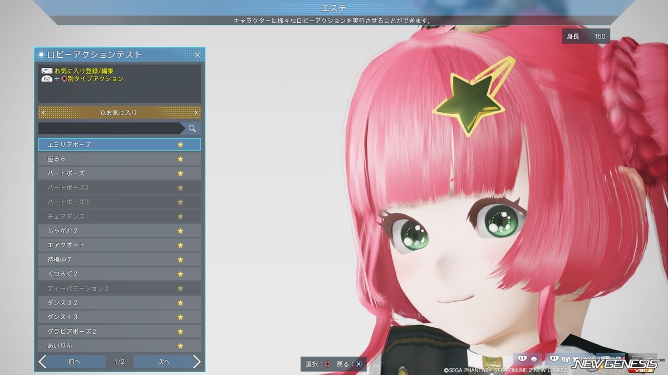Click the blue cross icon beside 戻る

pos(358,364)
